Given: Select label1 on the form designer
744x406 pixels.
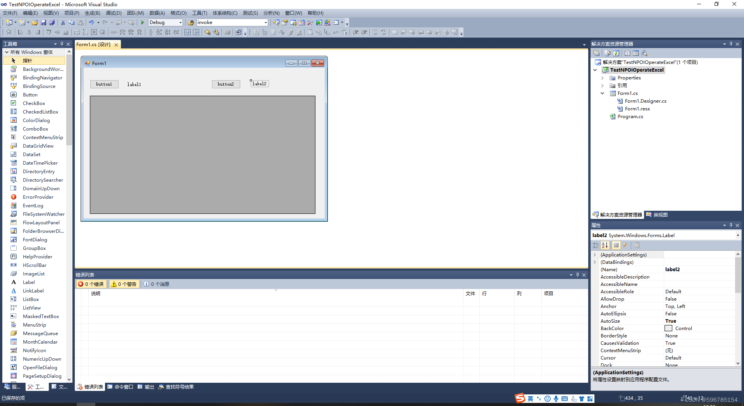Looking at the screenshot, I should click(134, 84).
